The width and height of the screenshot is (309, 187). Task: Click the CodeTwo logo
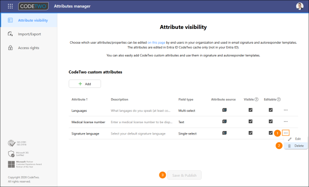(33, 6)
